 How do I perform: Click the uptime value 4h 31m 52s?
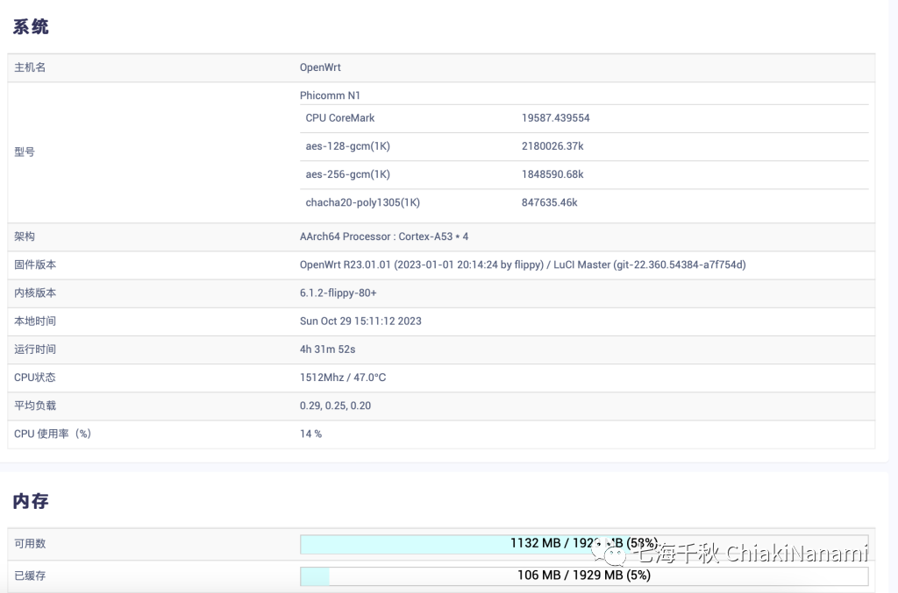click(x=327, y=349)
